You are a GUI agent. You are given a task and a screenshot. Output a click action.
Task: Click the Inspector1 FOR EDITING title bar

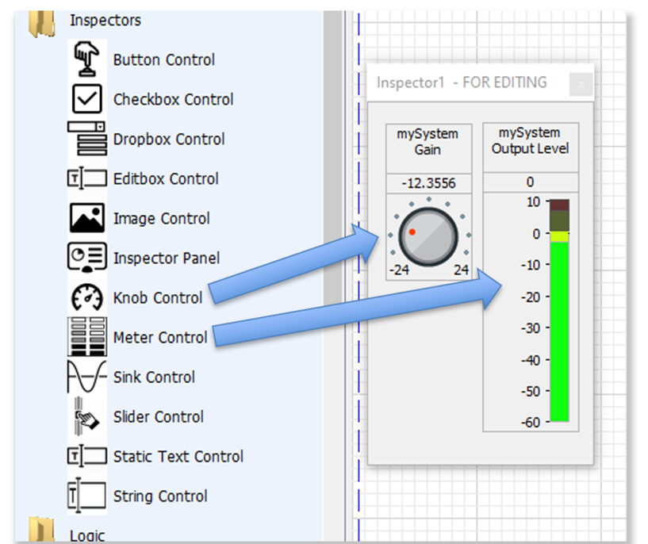462,82
